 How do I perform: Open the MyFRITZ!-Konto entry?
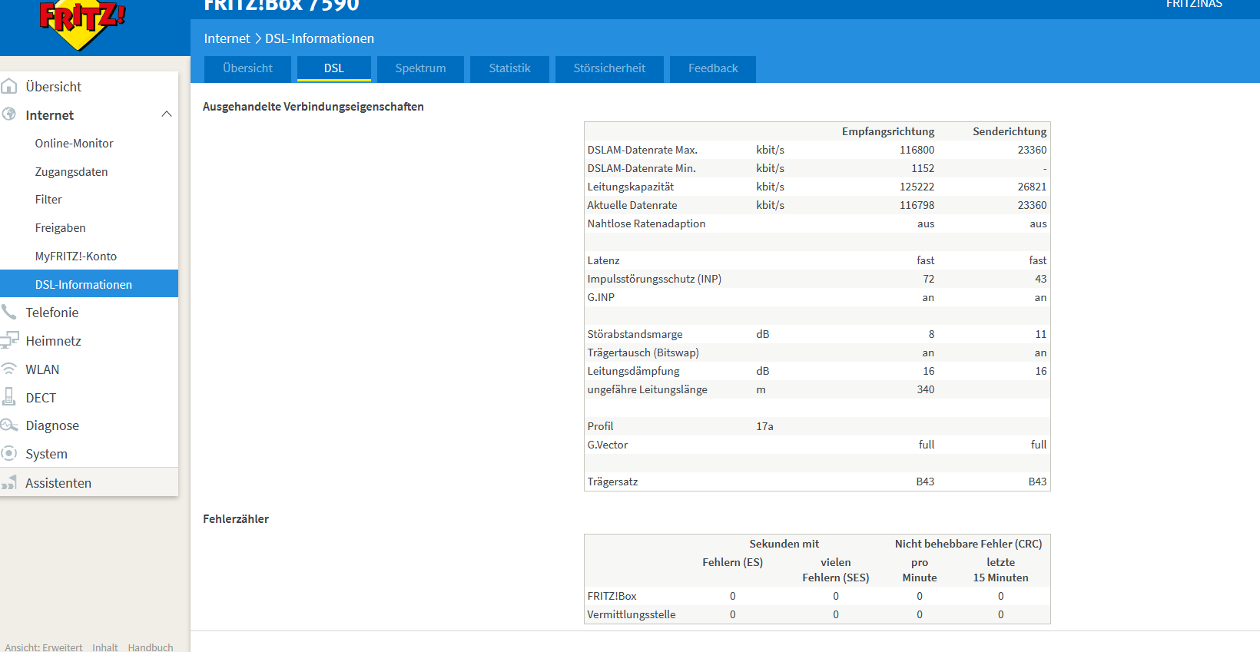[x=76, y=256]
